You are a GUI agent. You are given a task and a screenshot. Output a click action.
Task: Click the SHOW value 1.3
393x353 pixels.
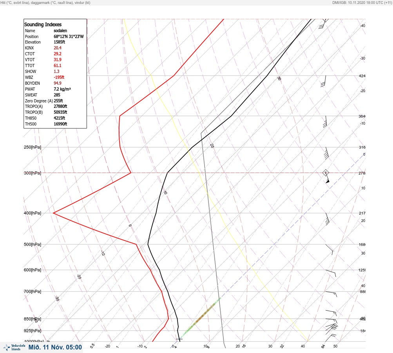point(57,71)
